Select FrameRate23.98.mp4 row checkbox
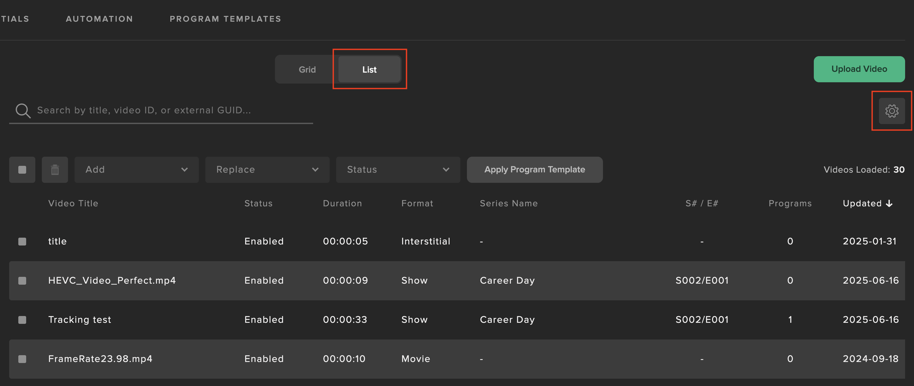This screenshot has height=386, width=914. point(22,359)
